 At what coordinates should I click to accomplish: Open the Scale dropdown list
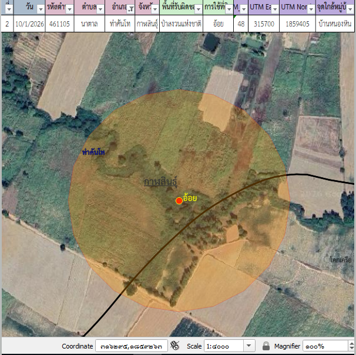point(249,346)
